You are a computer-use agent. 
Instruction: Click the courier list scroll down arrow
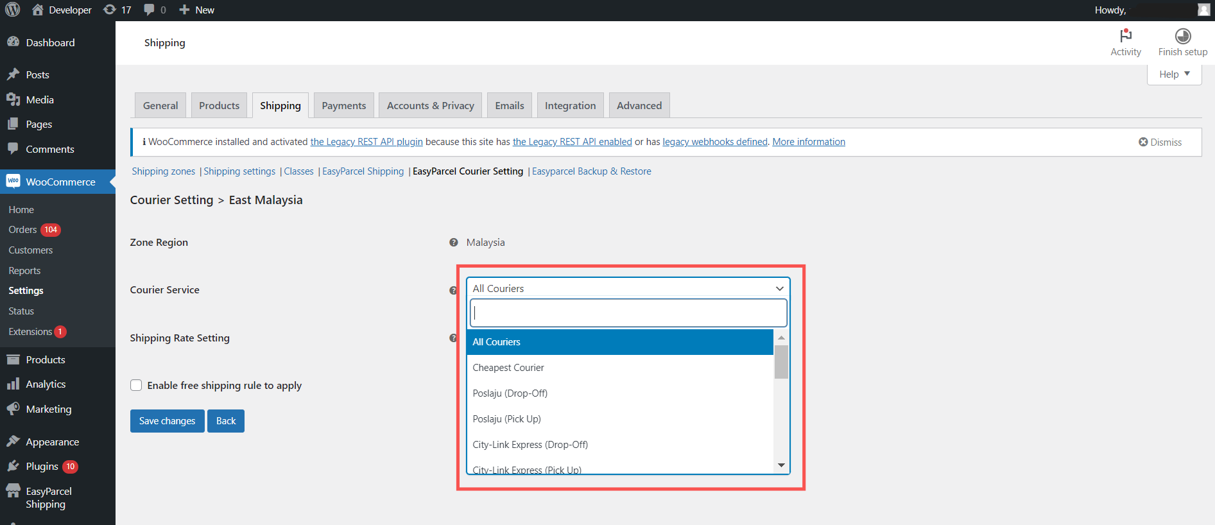click(781, 465)
